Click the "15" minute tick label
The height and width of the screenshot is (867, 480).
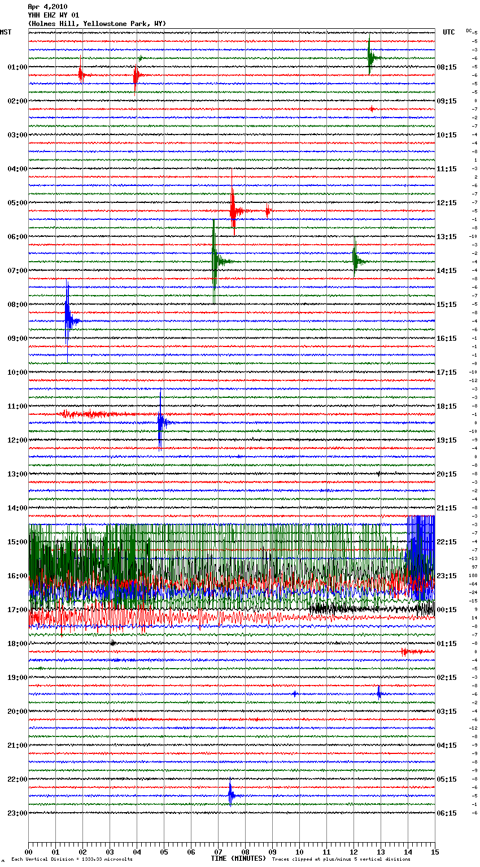435,851
